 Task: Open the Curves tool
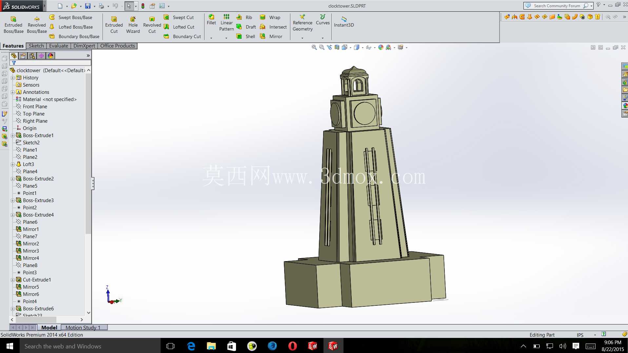pyautogui.click(x=323, y=20)
